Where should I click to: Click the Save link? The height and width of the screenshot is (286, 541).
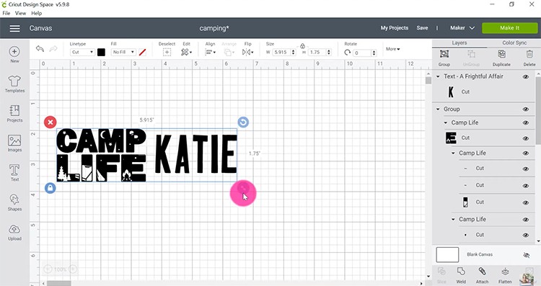point(422,28)
